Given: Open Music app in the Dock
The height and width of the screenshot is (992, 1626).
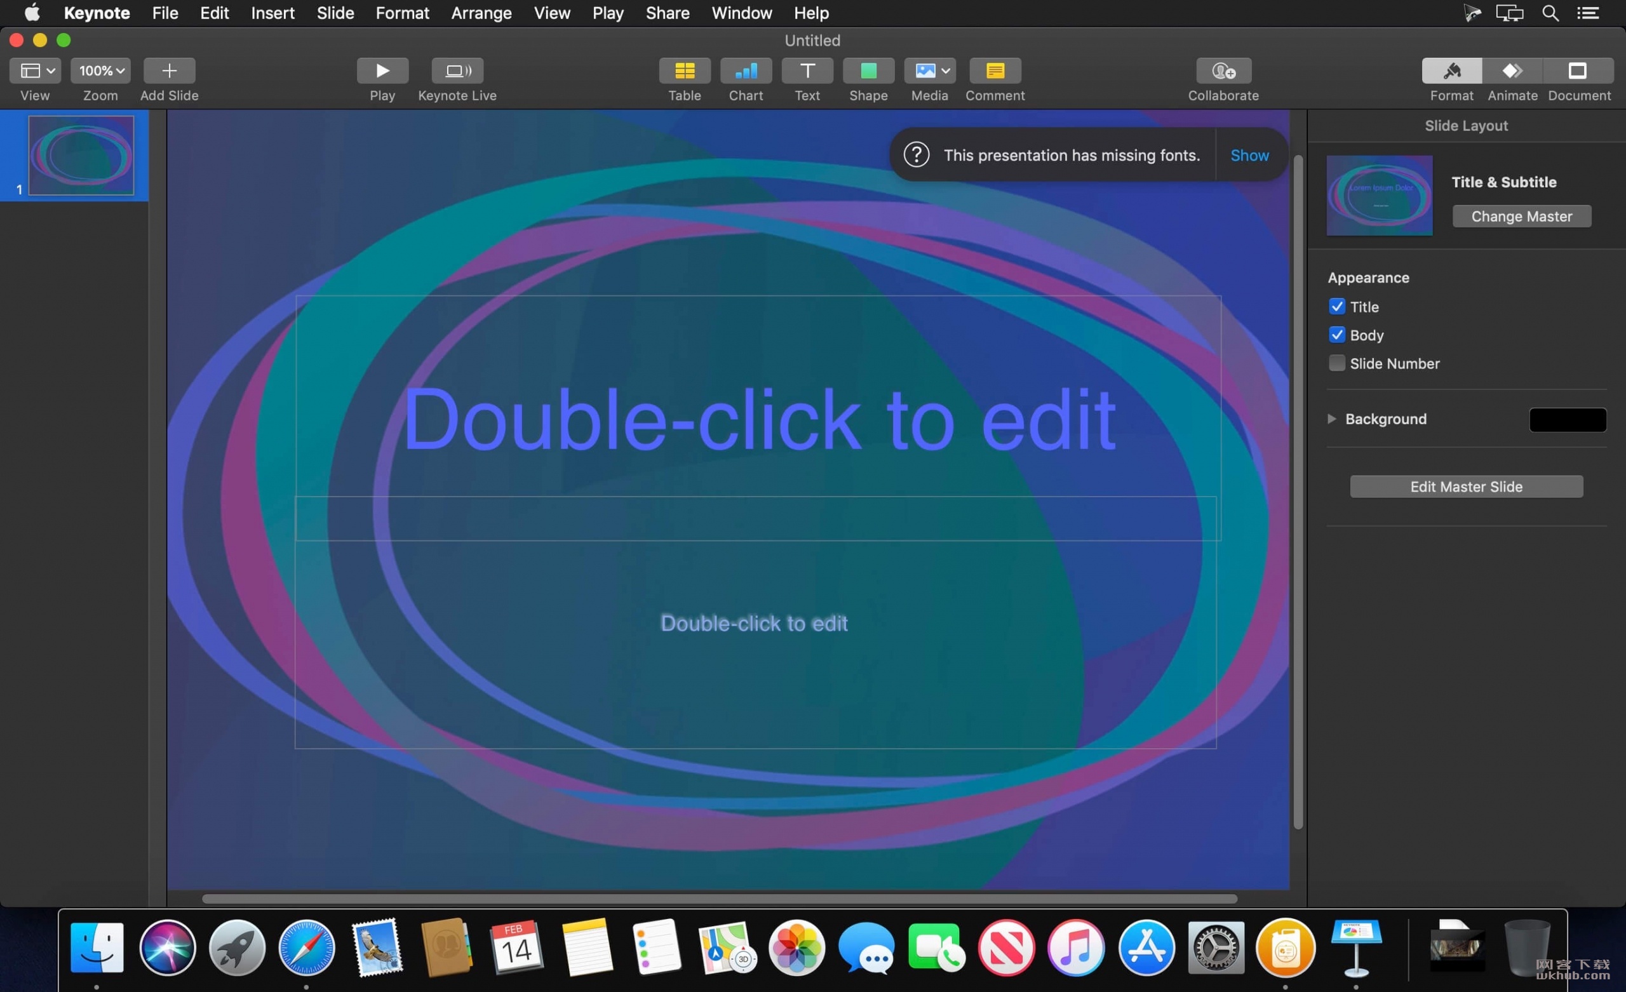Looking at the screenshot, I should [1076, 948].
